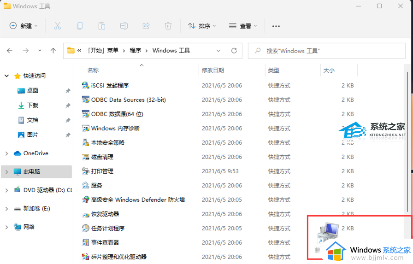Expand the address bar history dropdown

coord(218,51)
